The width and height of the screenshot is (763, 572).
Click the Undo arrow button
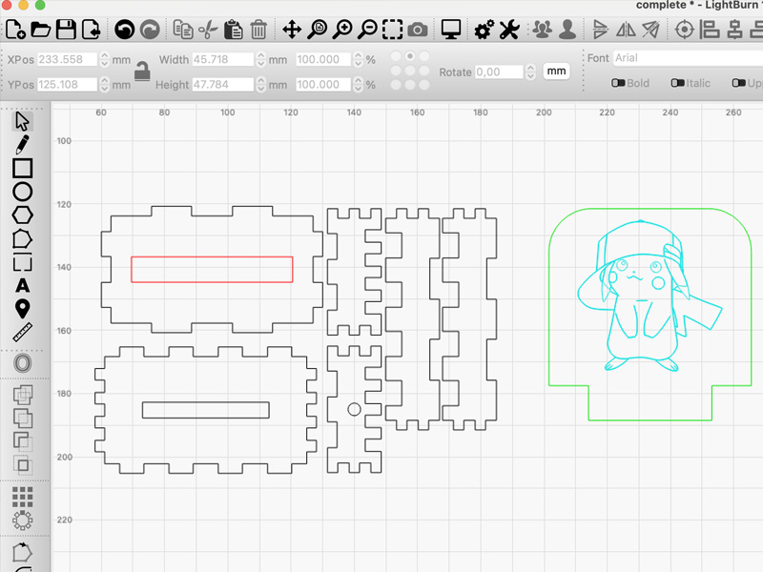click(x=124, y=31)
